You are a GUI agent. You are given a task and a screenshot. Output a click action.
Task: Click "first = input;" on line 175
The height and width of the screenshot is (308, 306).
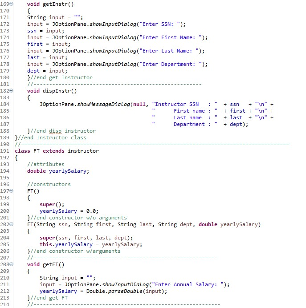click(49, 44)
